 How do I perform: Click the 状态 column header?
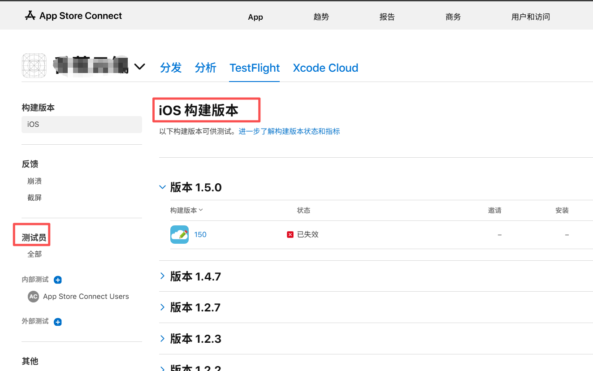(303, 210)
